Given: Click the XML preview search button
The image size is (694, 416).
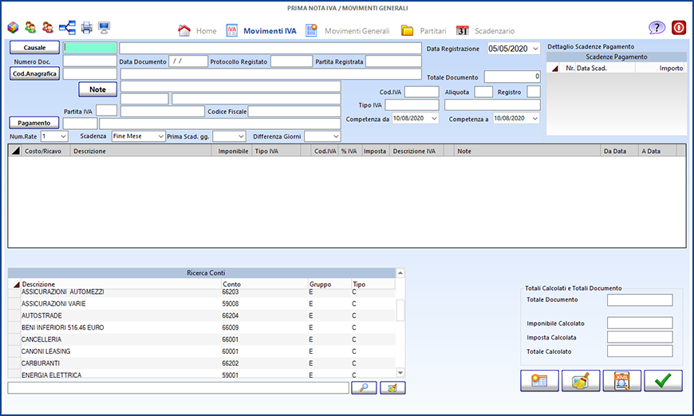Looking at the screenshot, I should [x=622, y=381].
